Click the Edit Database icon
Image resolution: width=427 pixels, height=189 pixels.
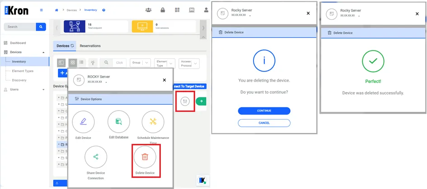coord(119,121)
